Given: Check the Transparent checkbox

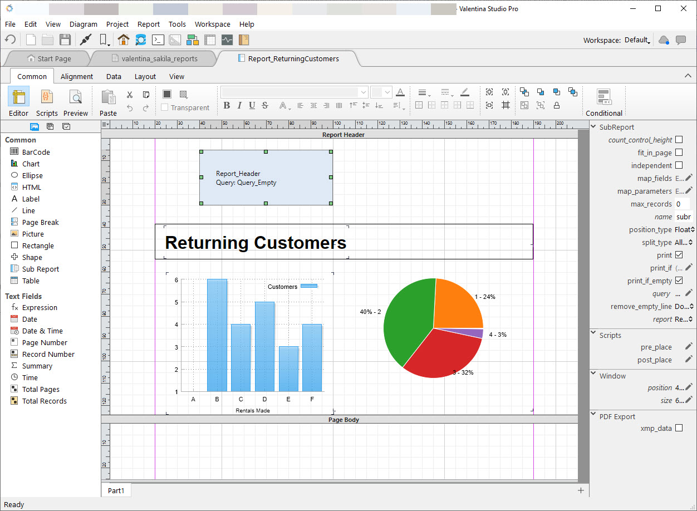Looking at the screenshot, I should click(x=164, y=107).
